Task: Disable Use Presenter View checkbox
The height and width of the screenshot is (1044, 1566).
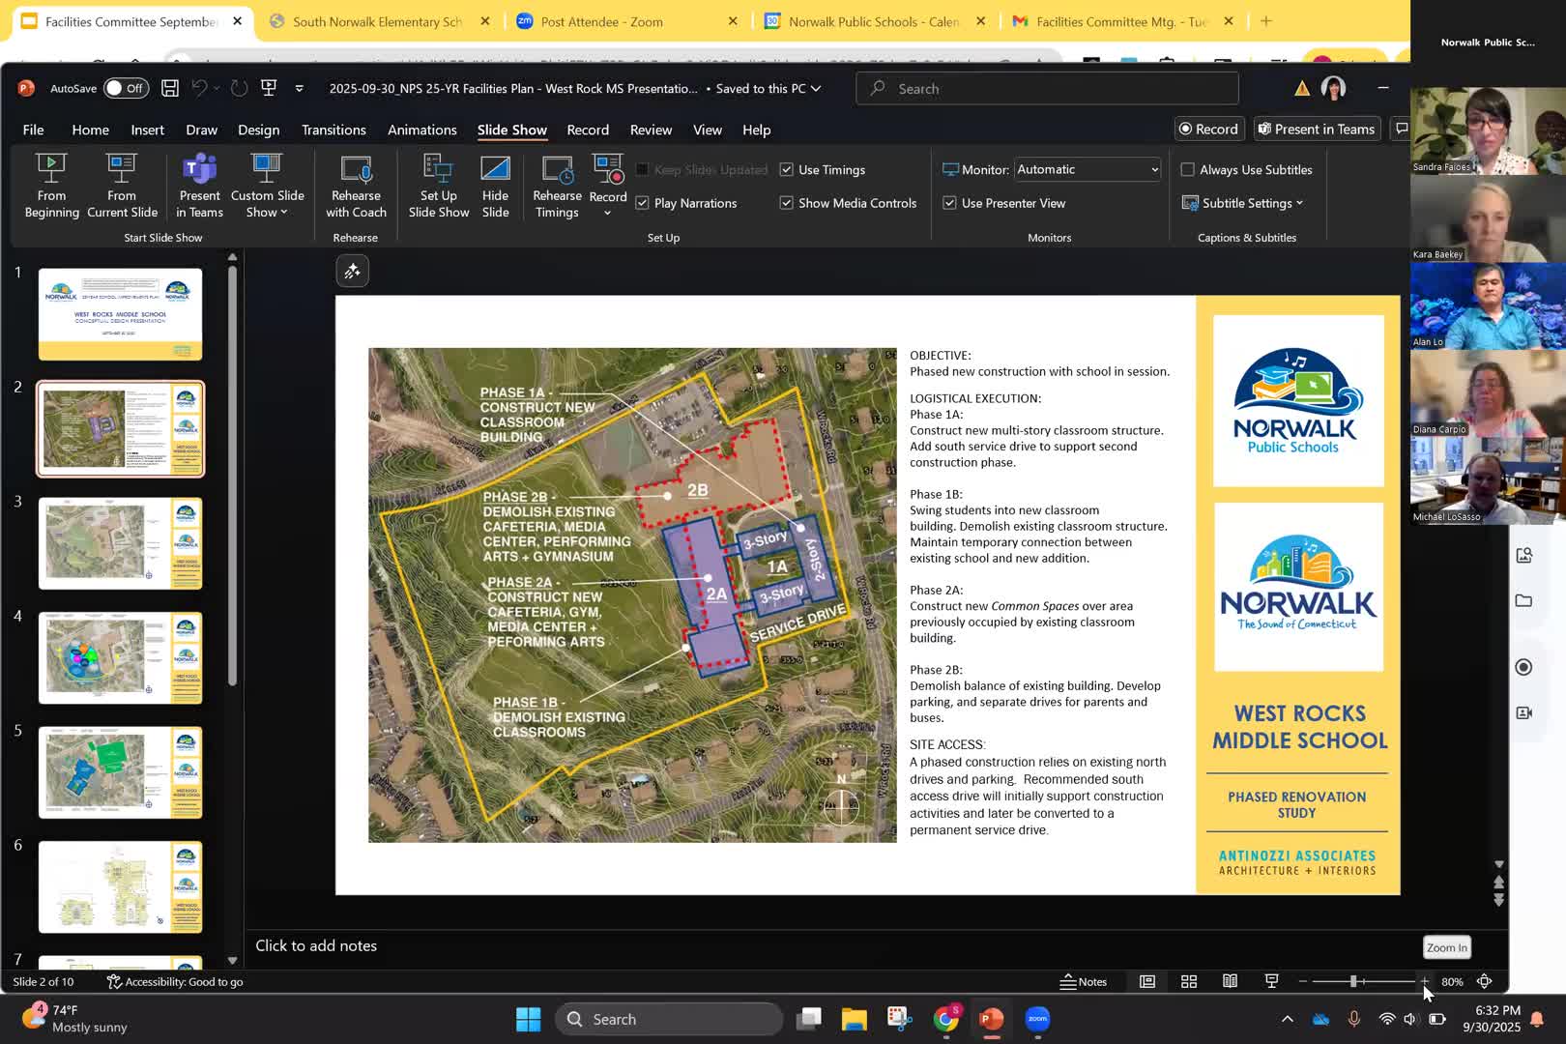Action: pyautogui.click(x=950, y=203)
